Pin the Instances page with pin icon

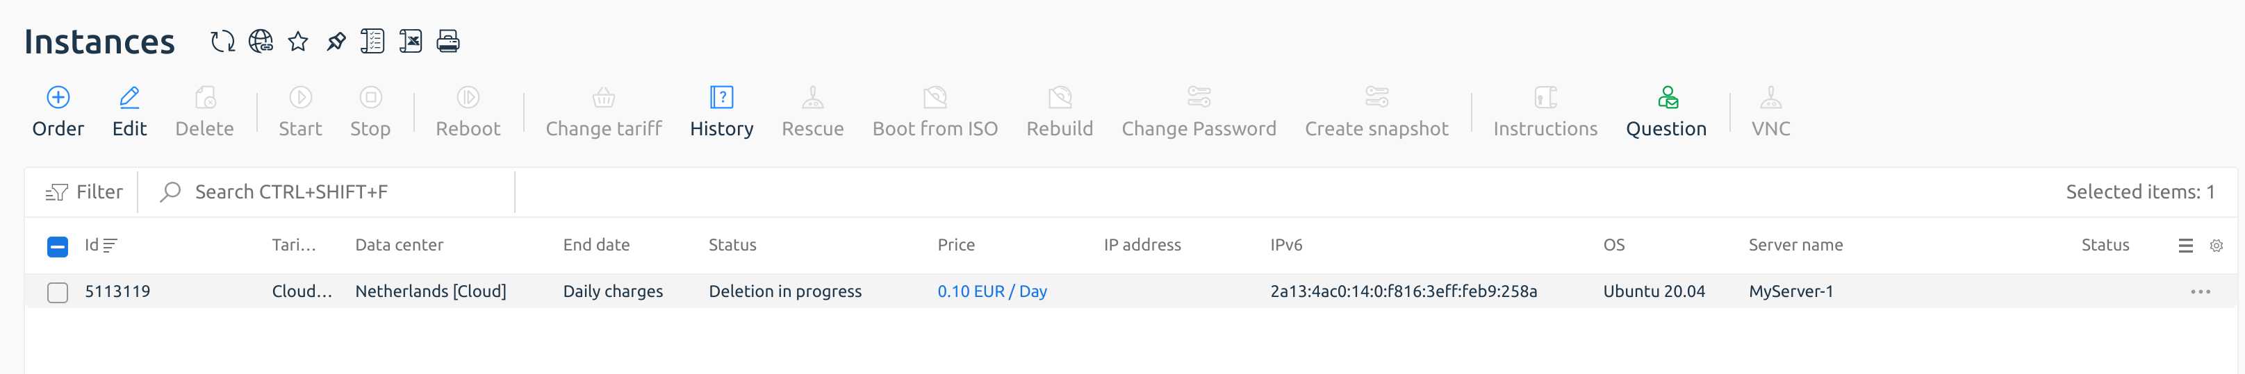336,41
